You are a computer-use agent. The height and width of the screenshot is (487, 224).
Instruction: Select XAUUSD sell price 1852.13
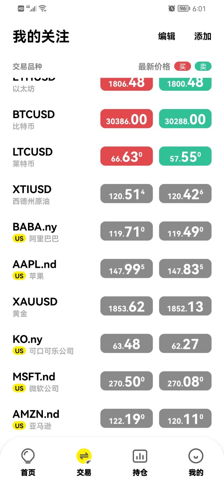(185, 306)
